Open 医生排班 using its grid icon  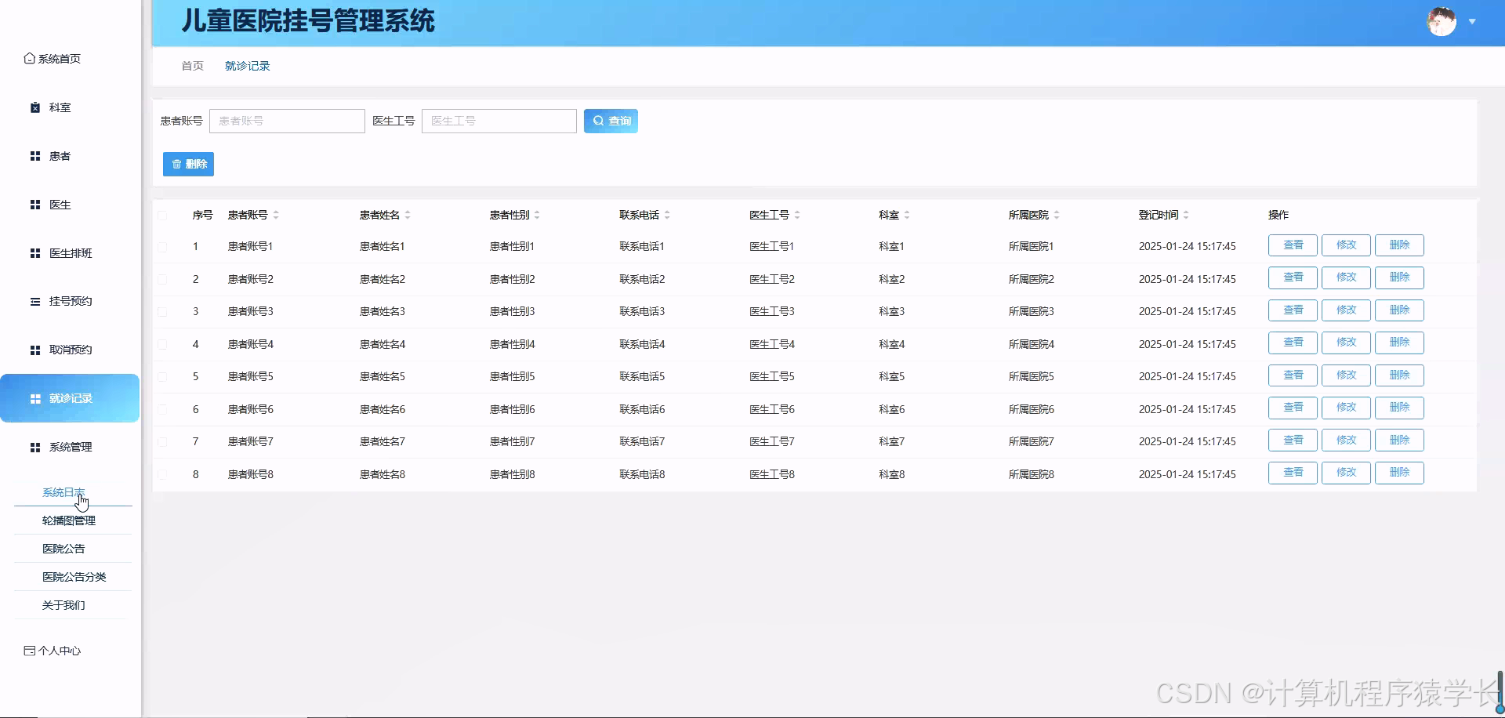coord(34,252)
